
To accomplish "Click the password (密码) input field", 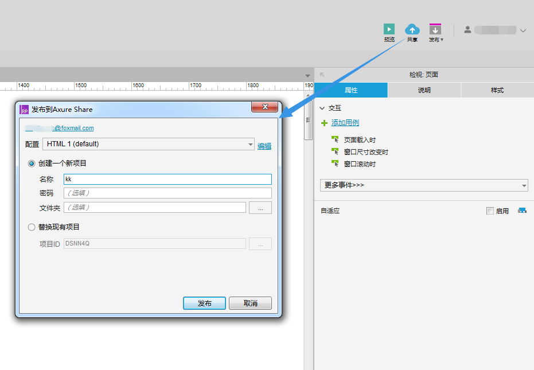I will pos(167,193).
